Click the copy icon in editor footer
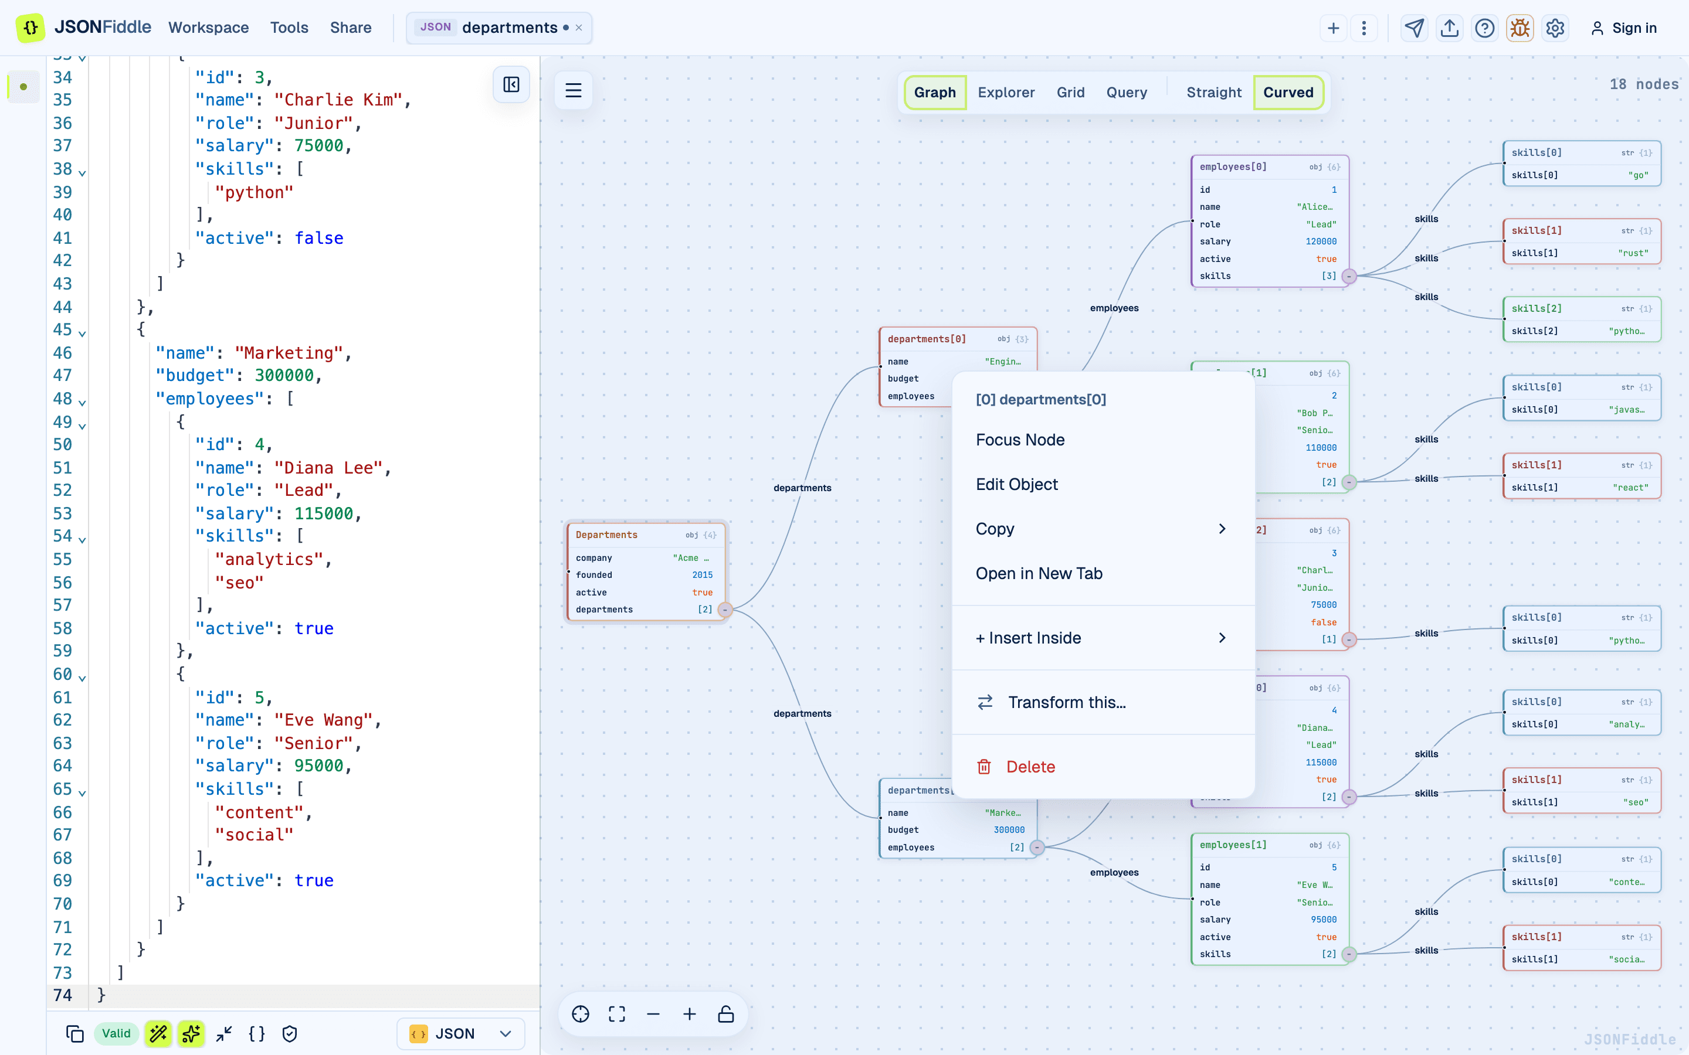 tap(74, 1033)
